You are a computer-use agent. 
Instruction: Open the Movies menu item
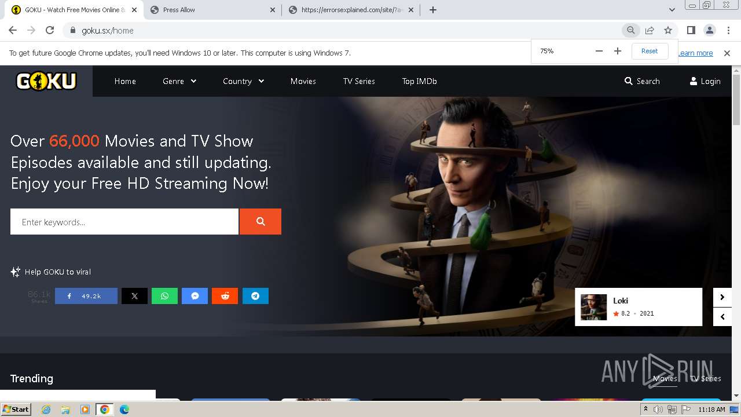click(x=303, y=81)
